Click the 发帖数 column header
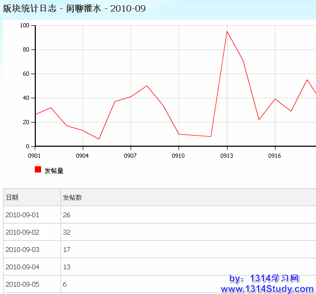Screen dimensions: 316x294 point(72,198)
